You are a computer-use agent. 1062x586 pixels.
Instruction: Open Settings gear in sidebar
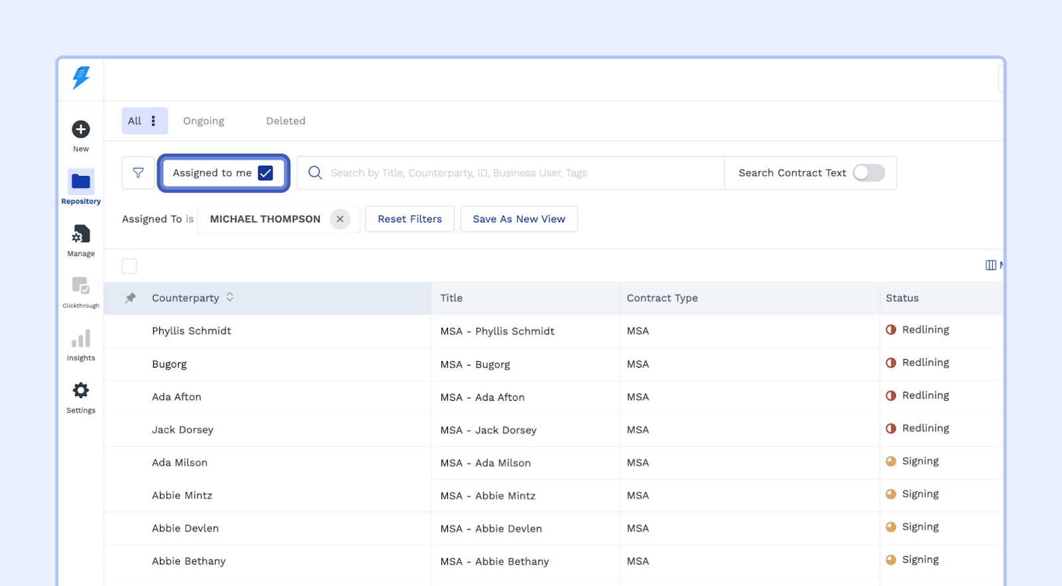pyautogui.click(x=81, y=391)
